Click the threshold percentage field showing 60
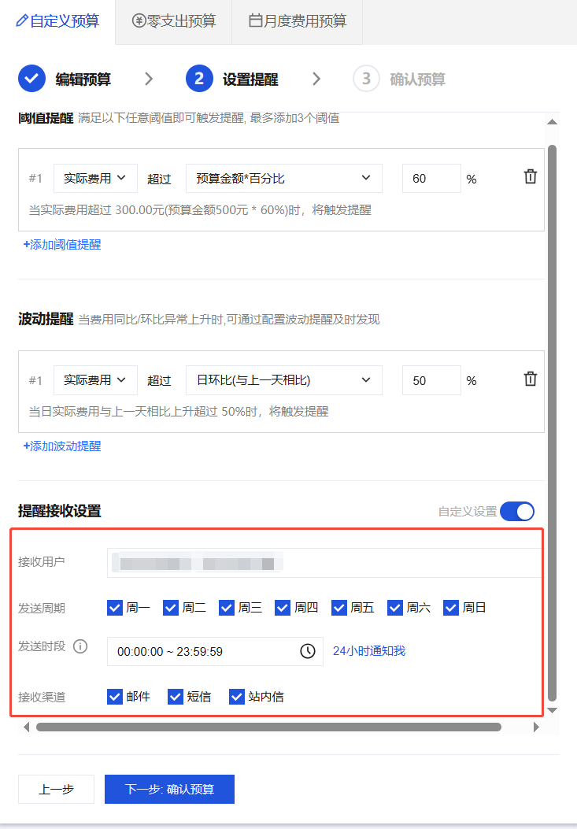The image size is (577, 829). tap(431, 178)
